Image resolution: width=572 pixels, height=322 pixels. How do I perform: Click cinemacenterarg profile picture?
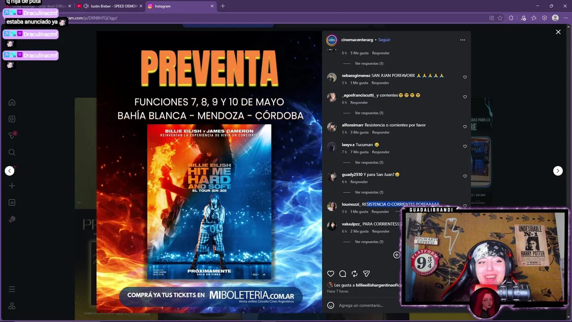[332, 40]
